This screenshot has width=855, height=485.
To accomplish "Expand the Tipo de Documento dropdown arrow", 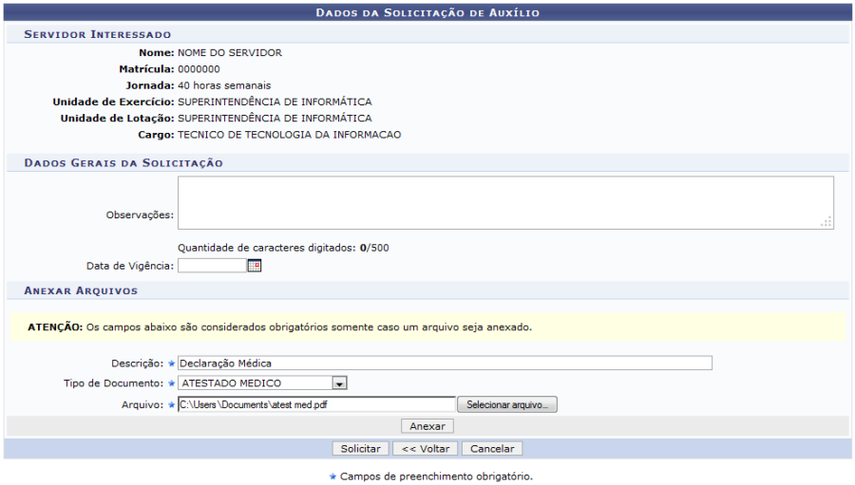I will coord(339,383).
